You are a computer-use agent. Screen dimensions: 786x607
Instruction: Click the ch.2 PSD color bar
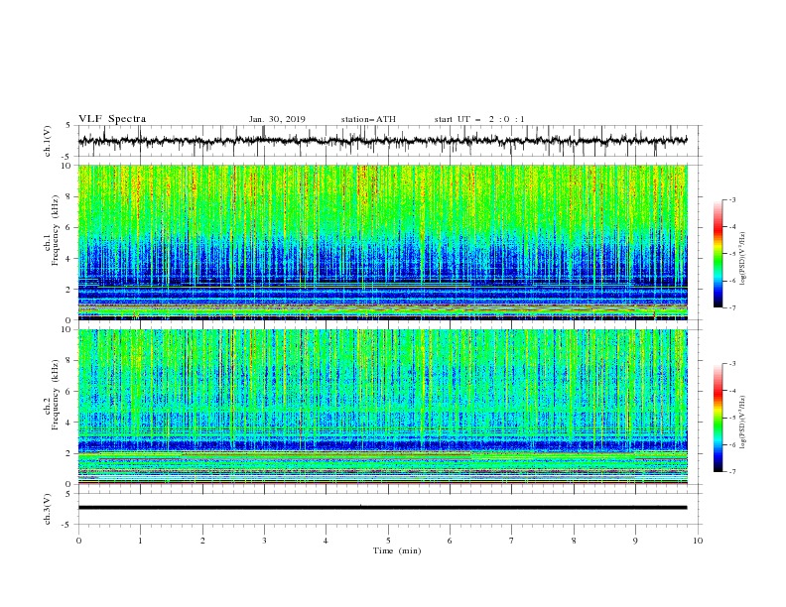tap(718, 418)
